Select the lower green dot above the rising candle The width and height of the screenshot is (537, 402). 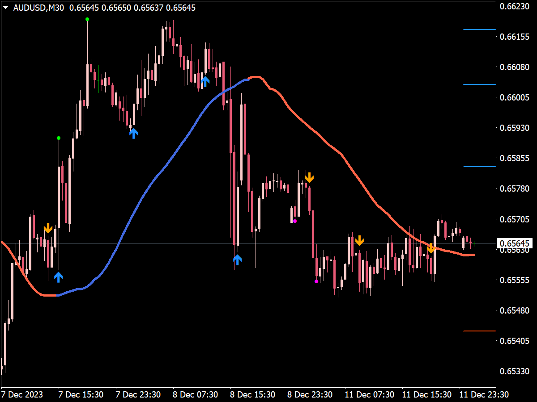tap(59, 138)
